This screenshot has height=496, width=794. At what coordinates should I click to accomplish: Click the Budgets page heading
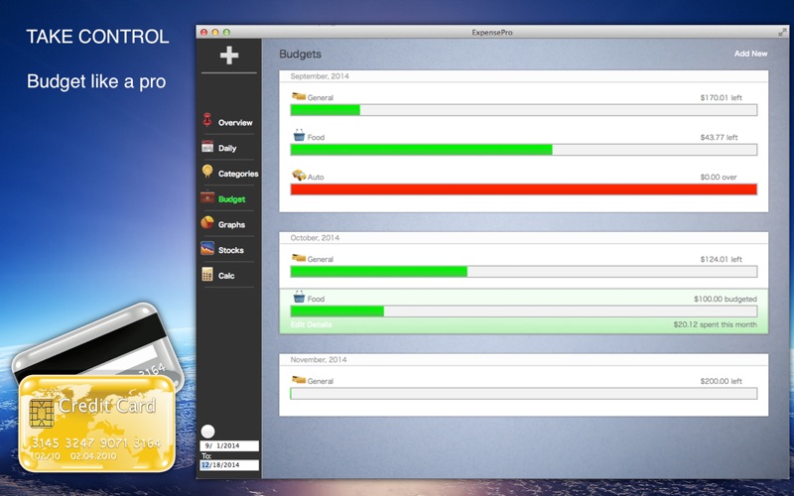click(x=301, y=55)
